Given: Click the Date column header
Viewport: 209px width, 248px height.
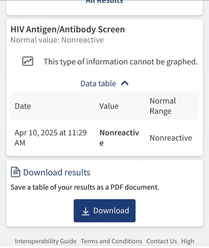Looking at the screenshot, I should click(23, 106).
